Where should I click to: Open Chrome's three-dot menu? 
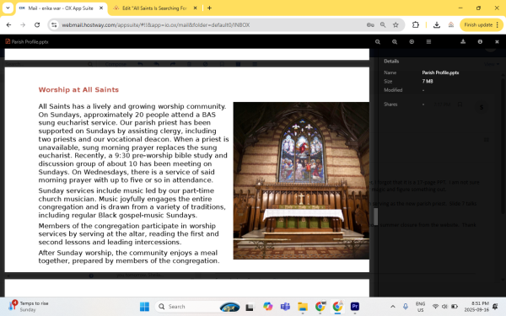(498, 24)
